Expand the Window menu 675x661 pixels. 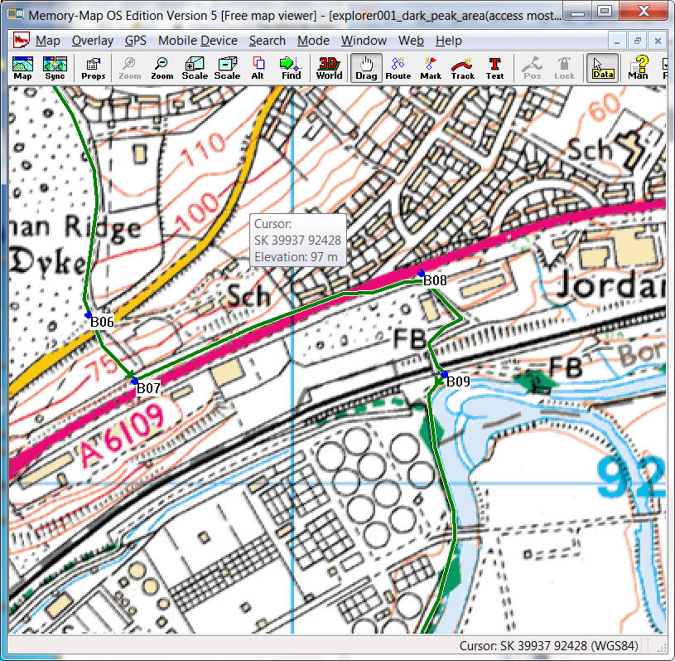pos(364,41)
